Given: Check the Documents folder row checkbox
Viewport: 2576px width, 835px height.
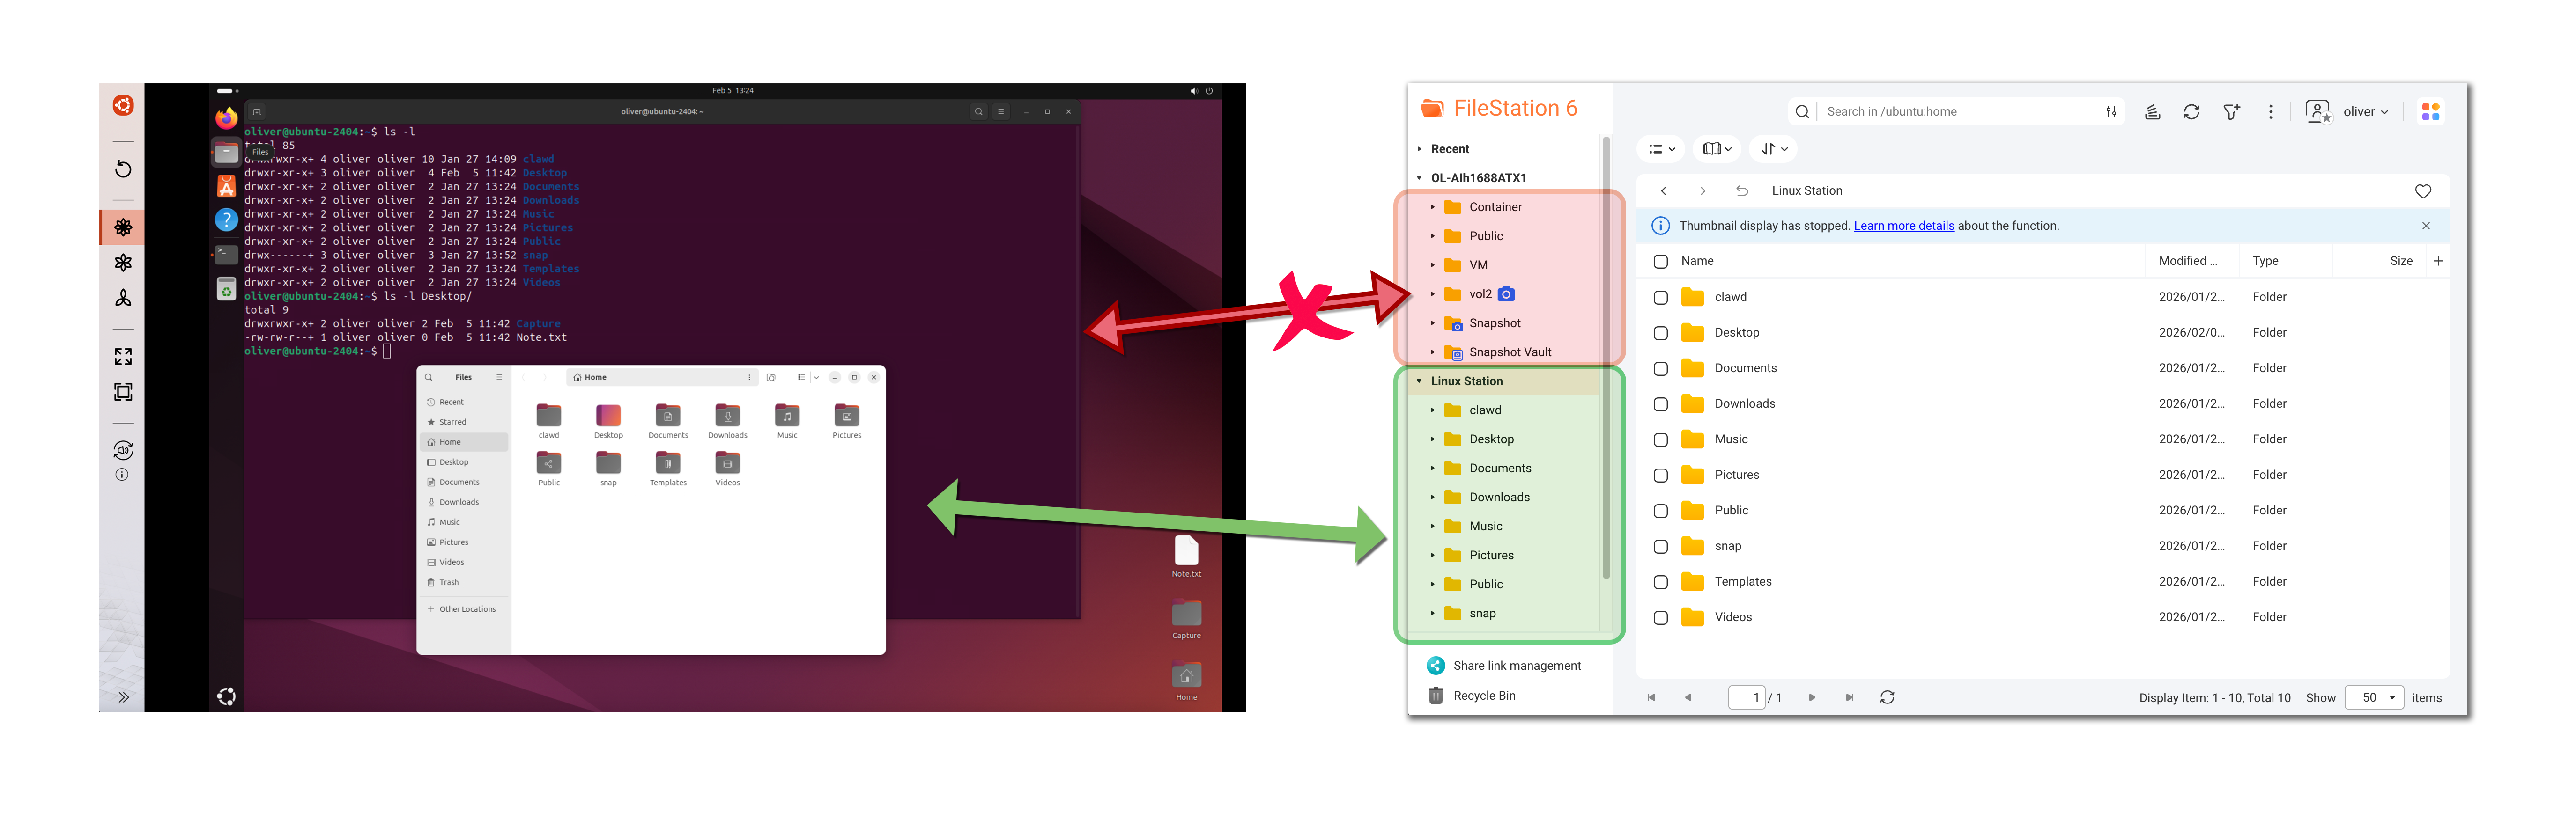Looking at the screenshot, I should click(x=1660, y=368).
